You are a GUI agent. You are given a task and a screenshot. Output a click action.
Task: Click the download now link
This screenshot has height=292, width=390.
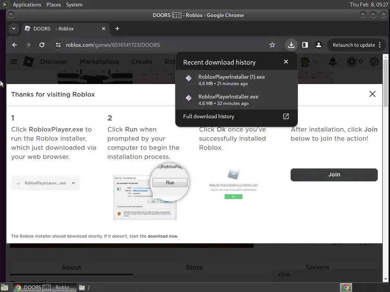click(163, 236)
